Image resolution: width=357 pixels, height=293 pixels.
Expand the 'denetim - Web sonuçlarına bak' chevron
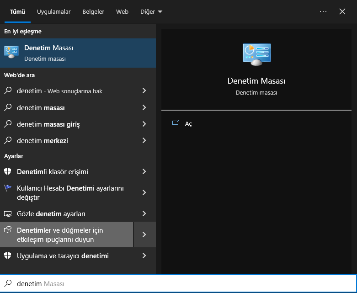tap(144, 91)
